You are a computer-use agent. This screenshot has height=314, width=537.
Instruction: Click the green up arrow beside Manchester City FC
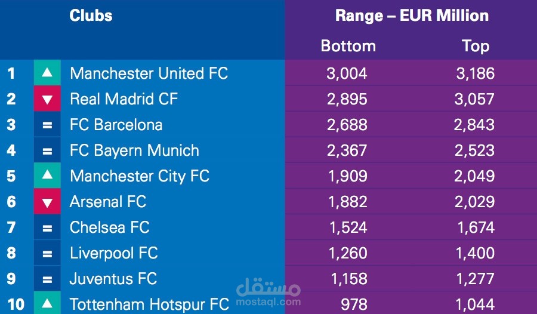pyautogui.click(x=47, y=176)
